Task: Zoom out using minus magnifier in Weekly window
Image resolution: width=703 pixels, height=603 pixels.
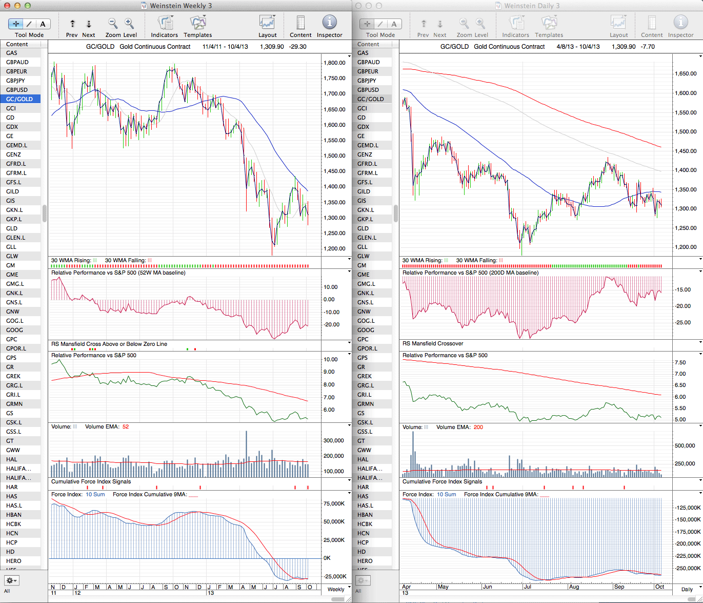Action: (x=113, y=24)
